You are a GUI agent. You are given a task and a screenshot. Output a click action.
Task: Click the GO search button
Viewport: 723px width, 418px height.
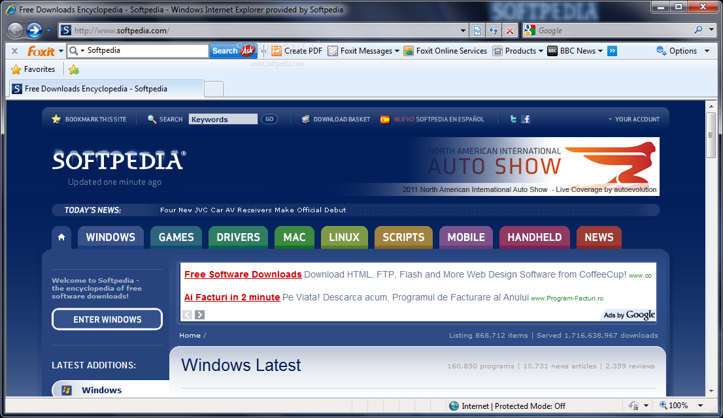click(269, 120)
